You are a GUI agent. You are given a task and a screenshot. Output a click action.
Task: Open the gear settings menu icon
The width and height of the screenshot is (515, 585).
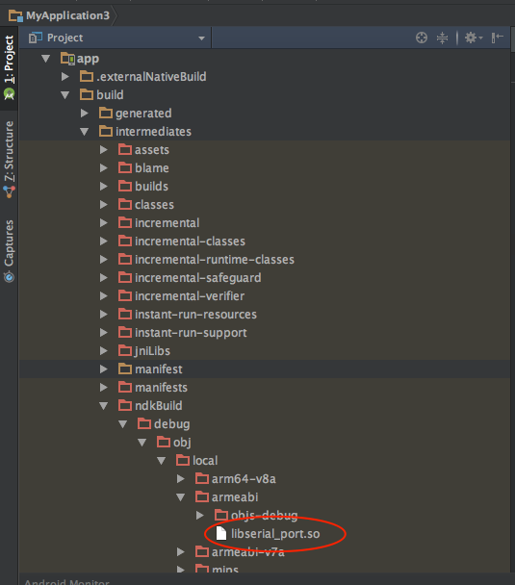[x=474, y=38]
